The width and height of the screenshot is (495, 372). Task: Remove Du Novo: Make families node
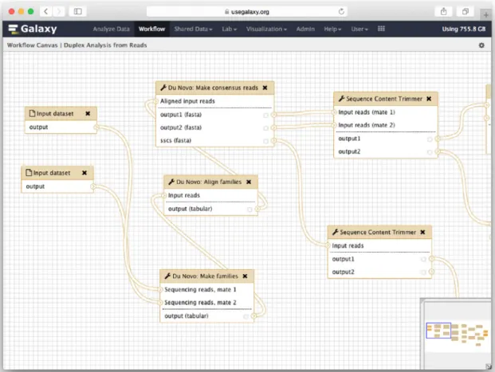point(245,276)
